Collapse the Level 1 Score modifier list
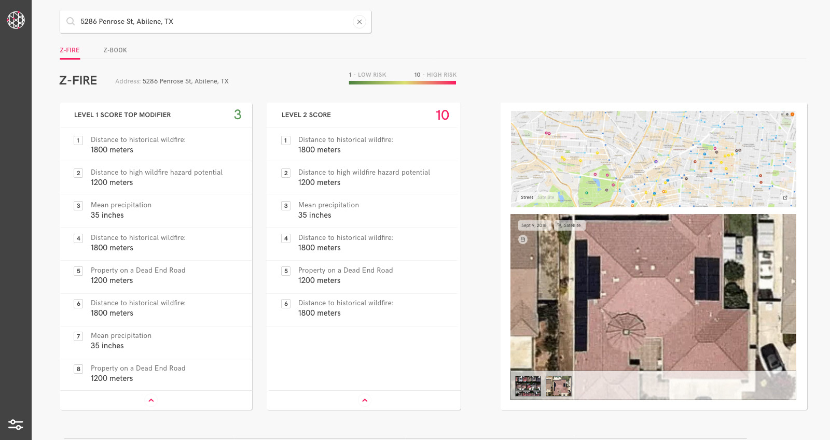This screenshot has width=830, height=440. [151, 400]
